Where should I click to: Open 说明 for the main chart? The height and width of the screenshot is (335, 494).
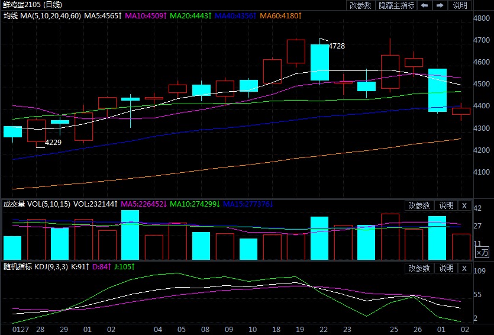pyautogui.click(x=460, y=5)
